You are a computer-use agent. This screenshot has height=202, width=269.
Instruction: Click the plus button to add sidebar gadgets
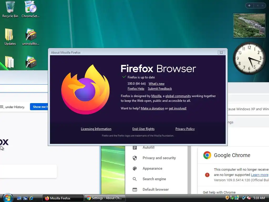pos(249,6)
